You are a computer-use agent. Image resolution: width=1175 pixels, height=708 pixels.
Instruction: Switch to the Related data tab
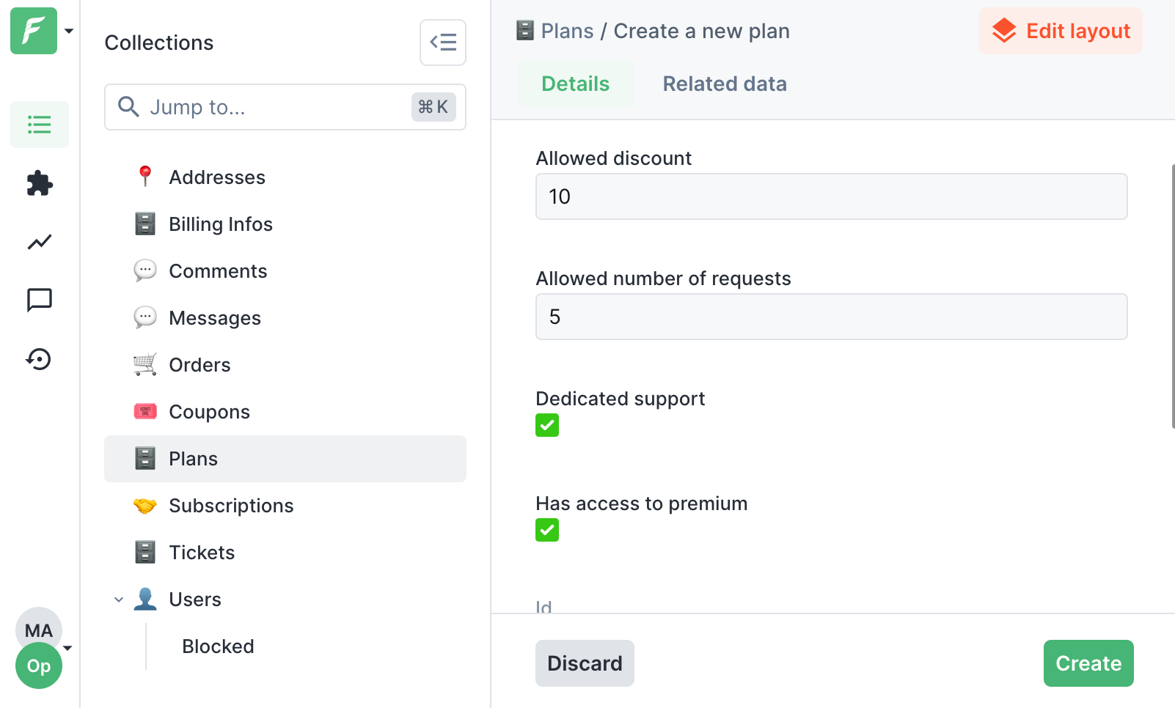point(725,84)
